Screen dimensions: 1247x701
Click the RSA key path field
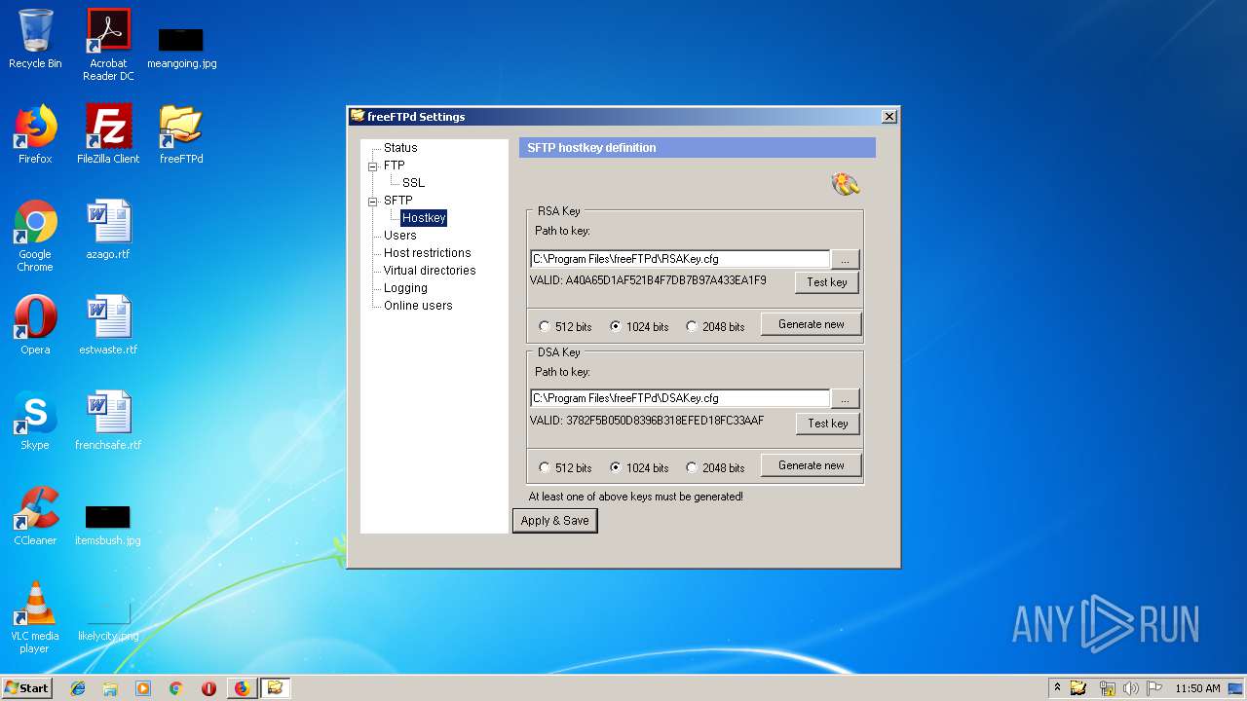(x=680, y=259)
